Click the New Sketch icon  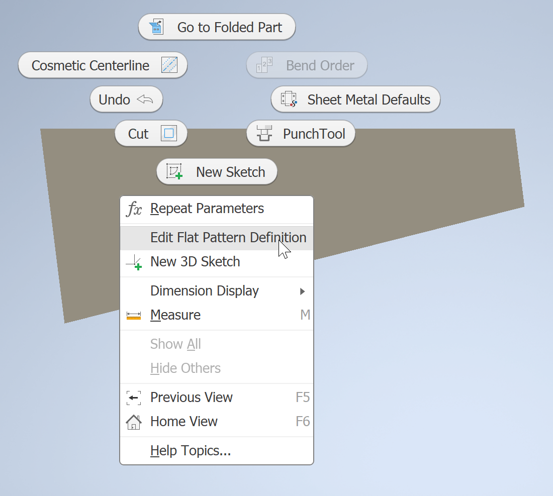[173, 172]
